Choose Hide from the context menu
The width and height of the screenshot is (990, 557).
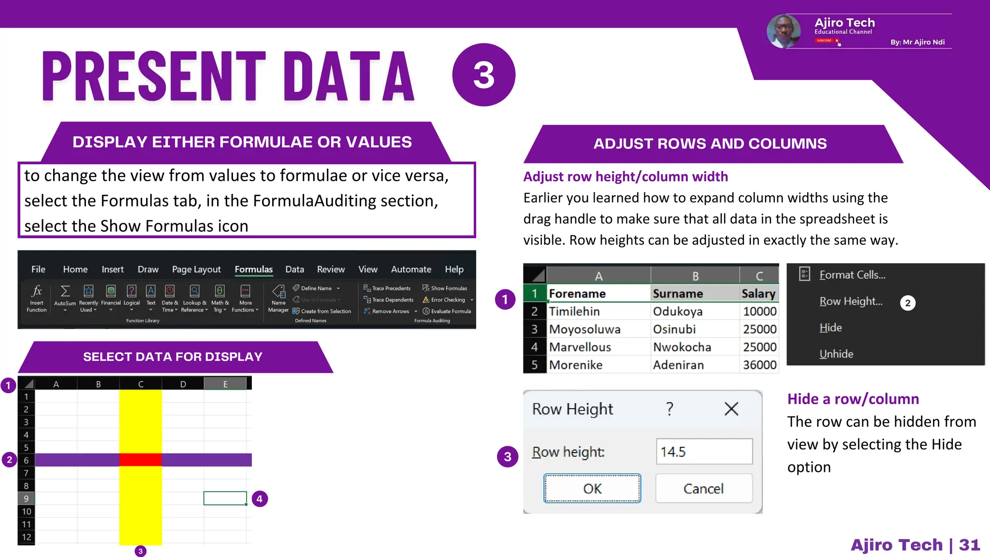click(x=830, y=328)
